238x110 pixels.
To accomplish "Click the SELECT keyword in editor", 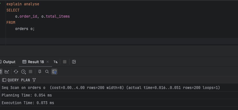I will coord(13,10).
